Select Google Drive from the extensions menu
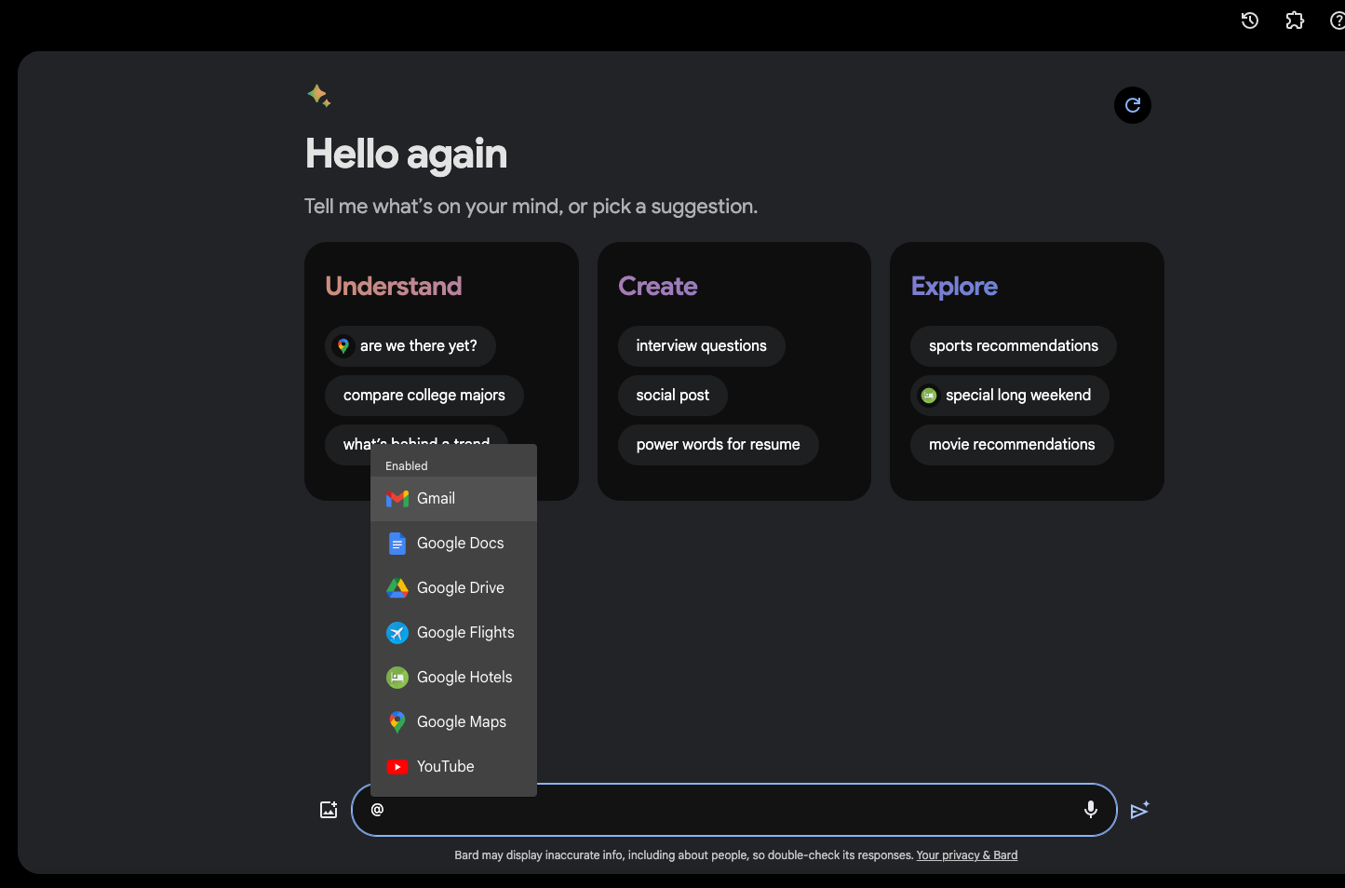Viewport: 1345px width, 888px height. tap(453, 588)
